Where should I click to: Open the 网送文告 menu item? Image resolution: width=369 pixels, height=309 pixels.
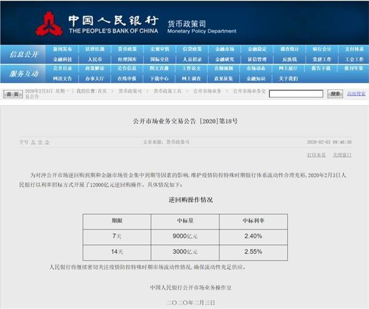62,78
